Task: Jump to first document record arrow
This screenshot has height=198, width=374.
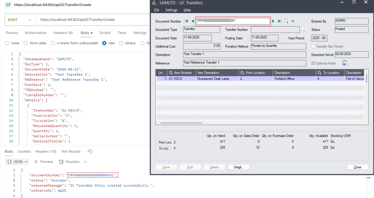Action: pyautogui.click(x=187, y=21)
